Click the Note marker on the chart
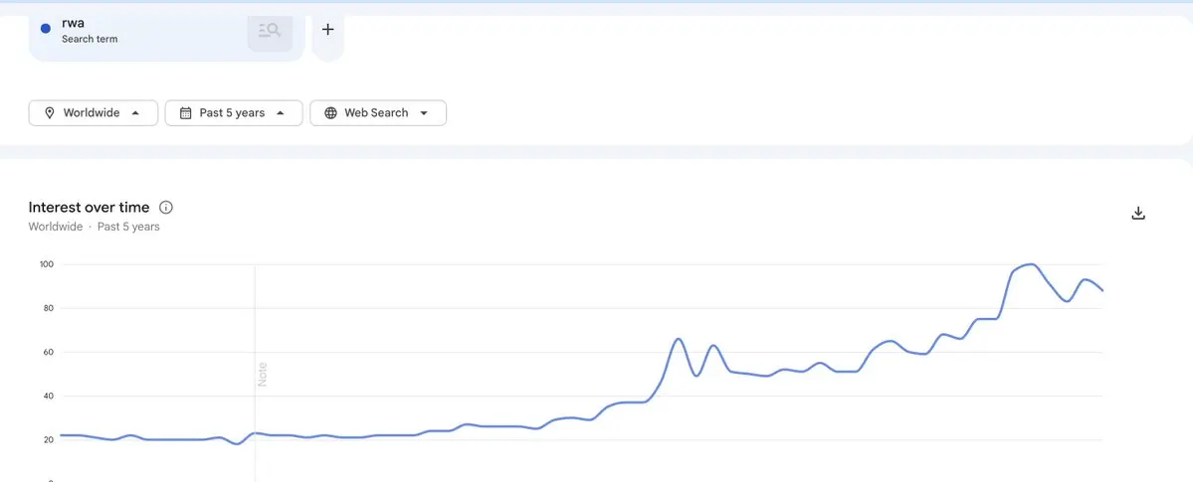Viewport: 1193px width, 482px height. [263, 375]
